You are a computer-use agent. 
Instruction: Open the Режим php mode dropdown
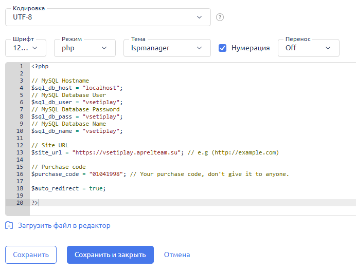(x=85, y=48)
